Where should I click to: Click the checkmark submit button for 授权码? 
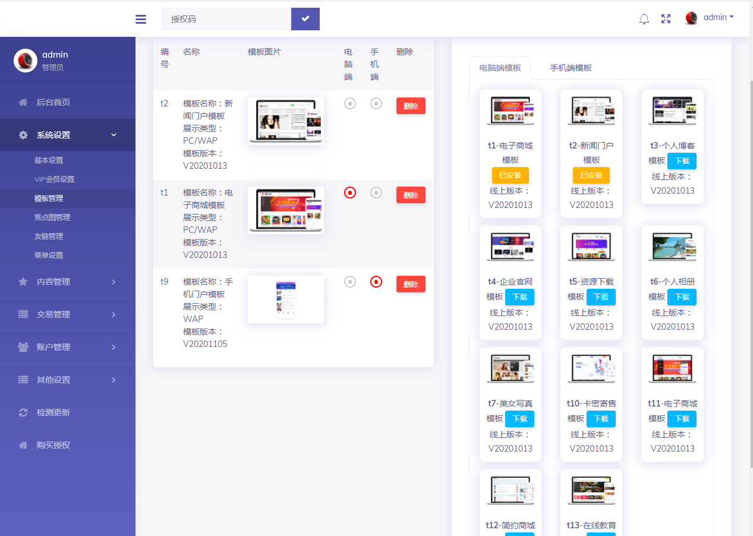tap(305, 19)
